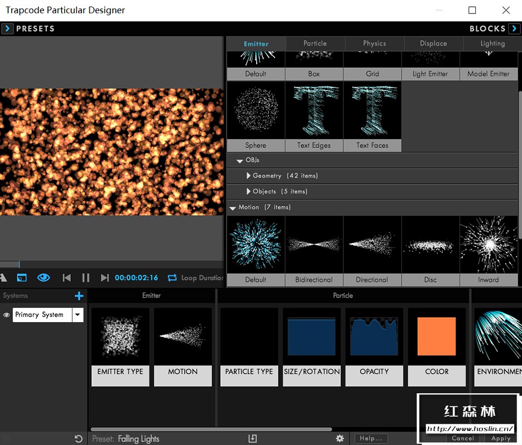The image size is (522, 445).
Task: Pick the Bidirectional motion preset
Action: click(314, 245)
